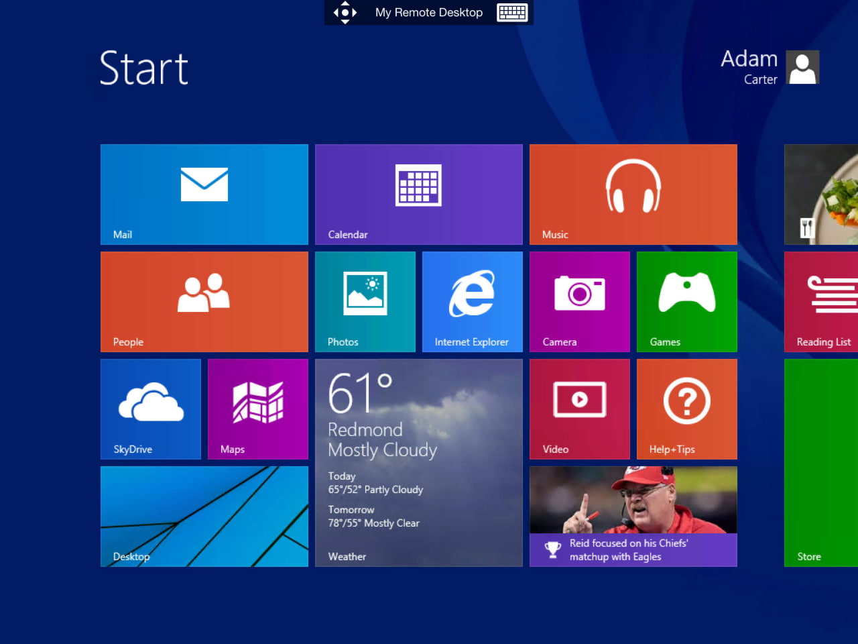
Task: Open the Music headphones tile
Action: point(633,194)
